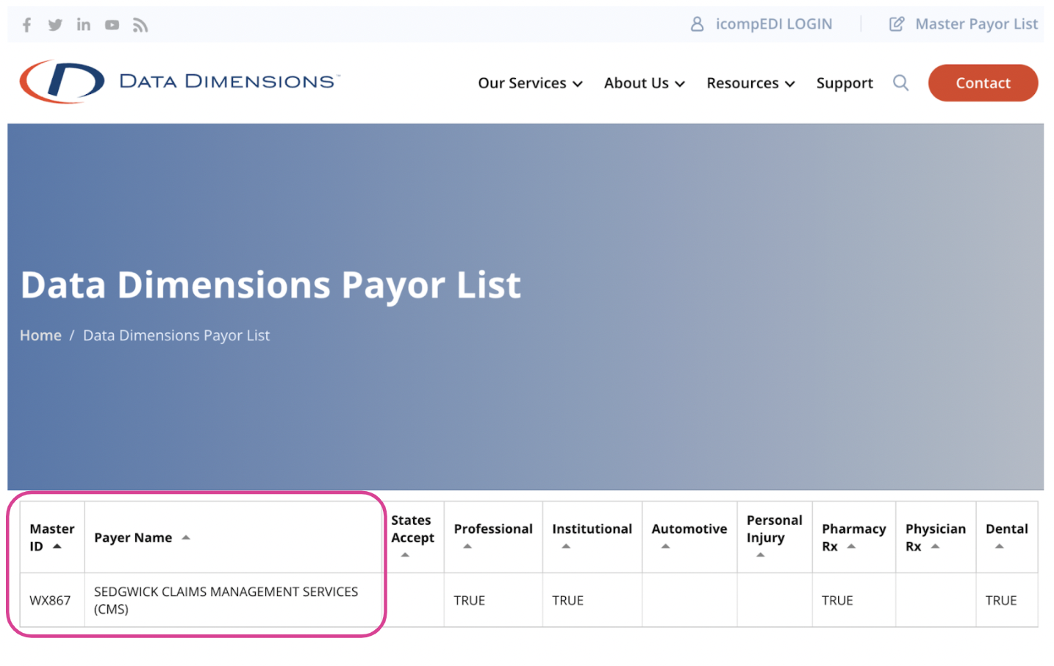Click the search magnifier icon

tap(900, 83)
